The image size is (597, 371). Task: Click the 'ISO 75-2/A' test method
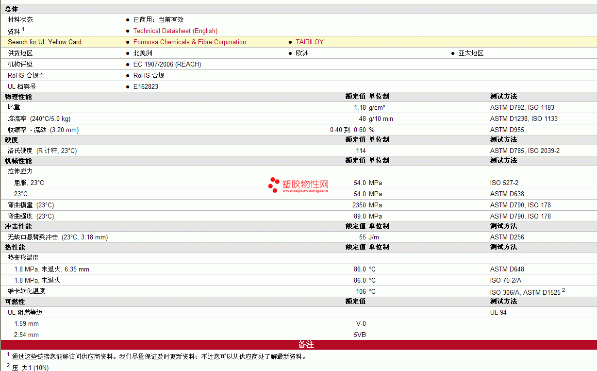pyautogui.click(x=506, y=280)
